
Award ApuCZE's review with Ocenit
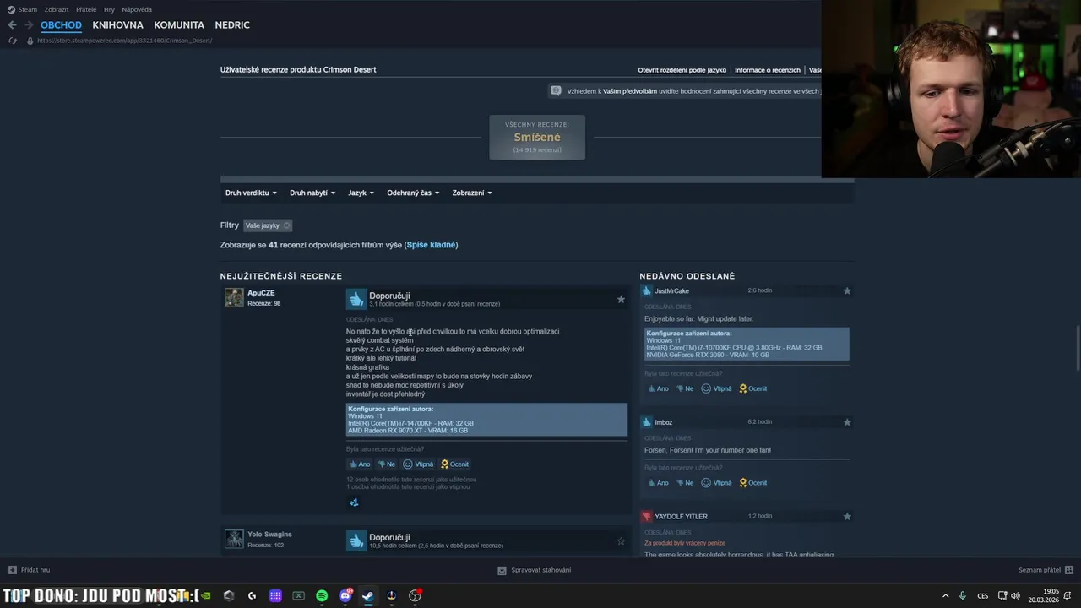click(x=455, y=464)
